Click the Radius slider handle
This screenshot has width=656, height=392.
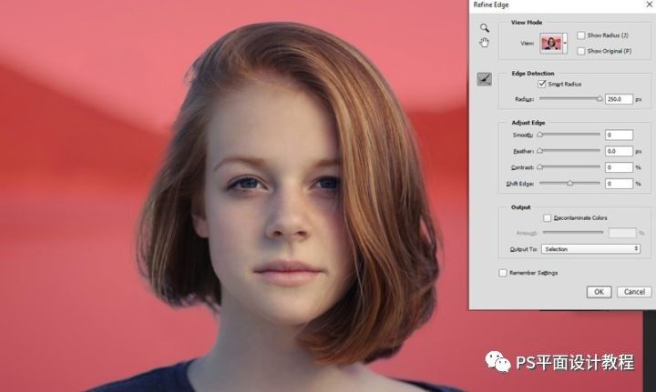(x=600, y=98)
